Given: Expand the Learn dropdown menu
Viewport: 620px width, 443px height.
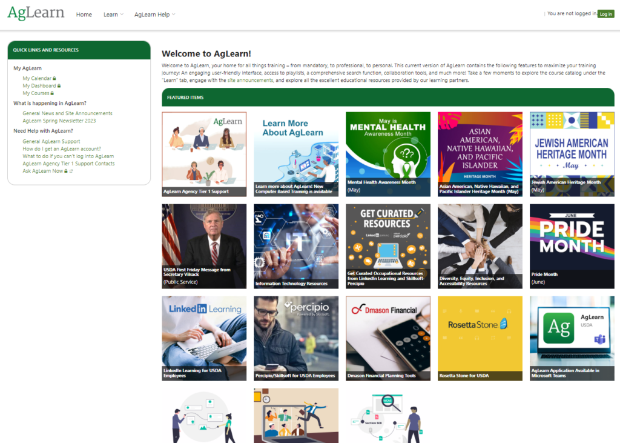Looking at the screenshot, I should click(113, 15).
